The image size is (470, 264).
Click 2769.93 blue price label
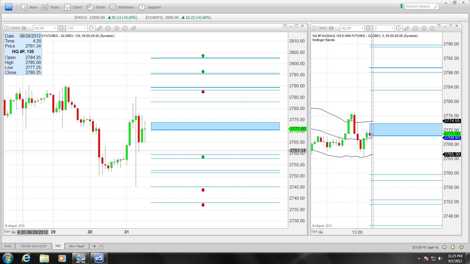452,138
